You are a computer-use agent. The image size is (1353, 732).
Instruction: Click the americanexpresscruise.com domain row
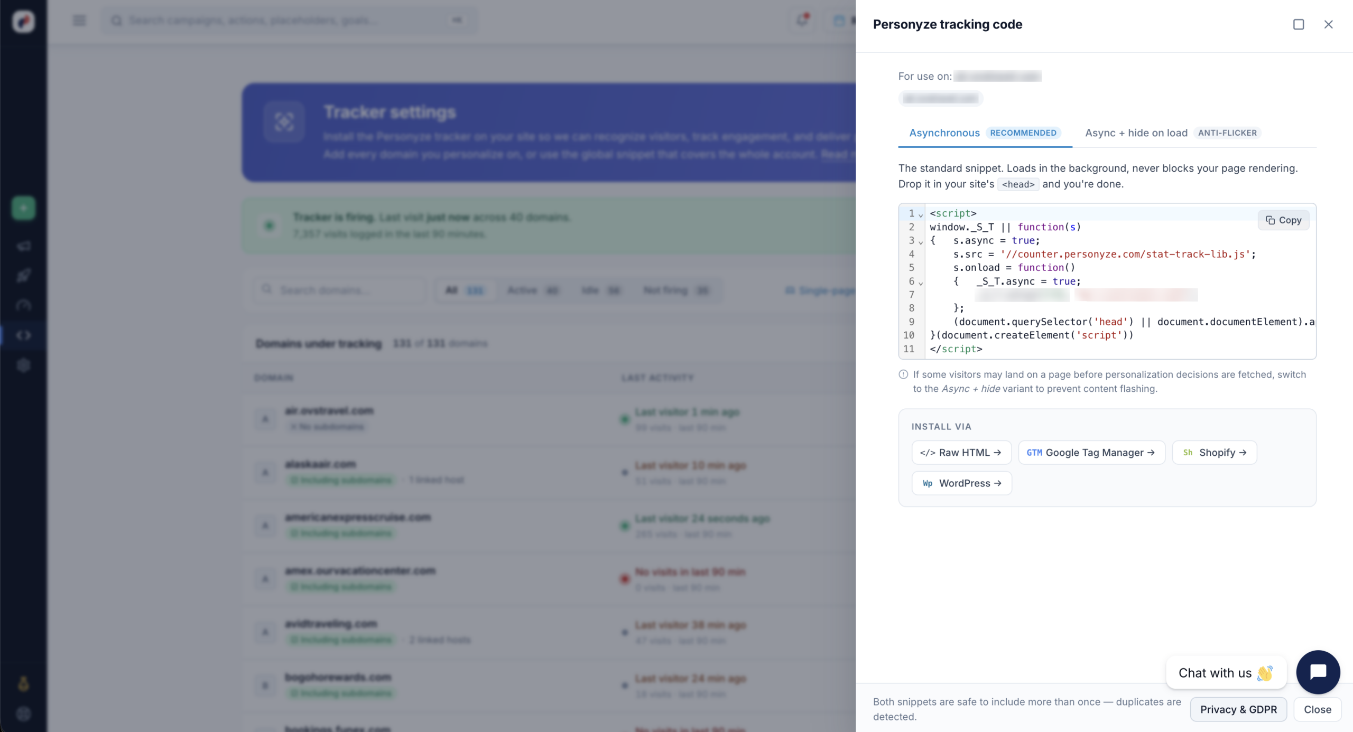pos(549,525)
